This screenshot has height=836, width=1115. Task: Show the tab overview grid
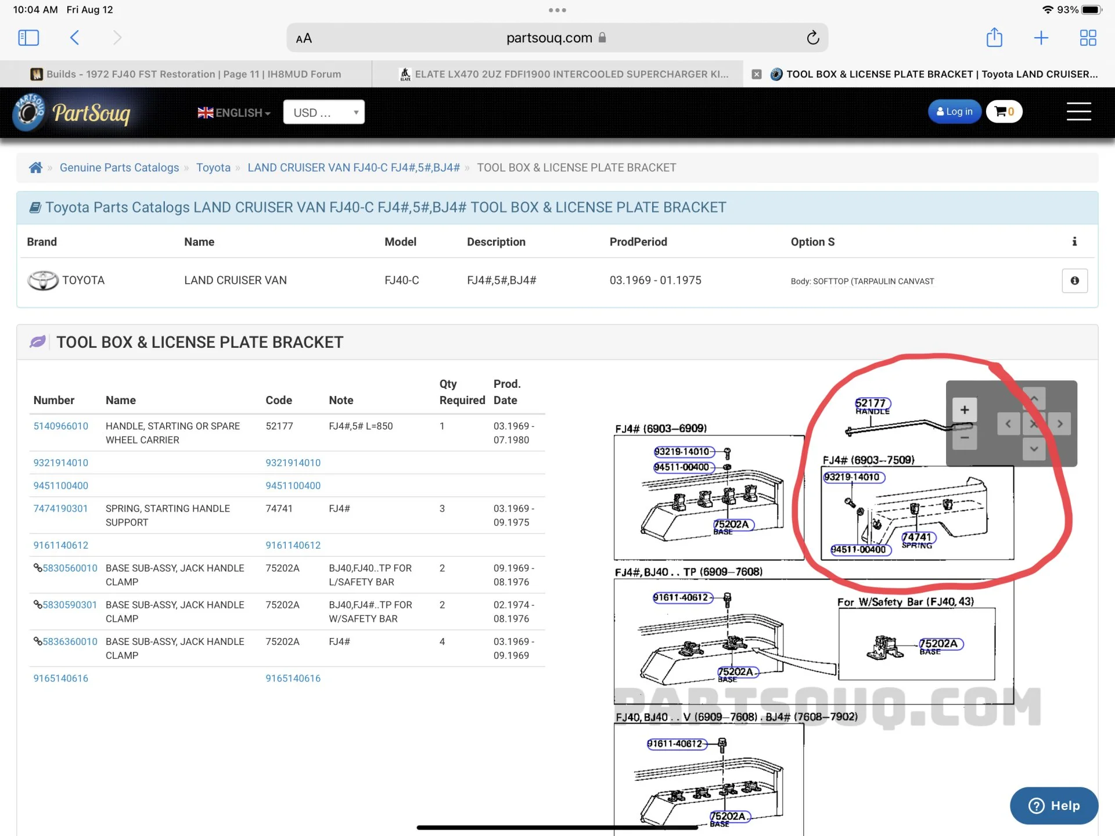click(1088, 38)
